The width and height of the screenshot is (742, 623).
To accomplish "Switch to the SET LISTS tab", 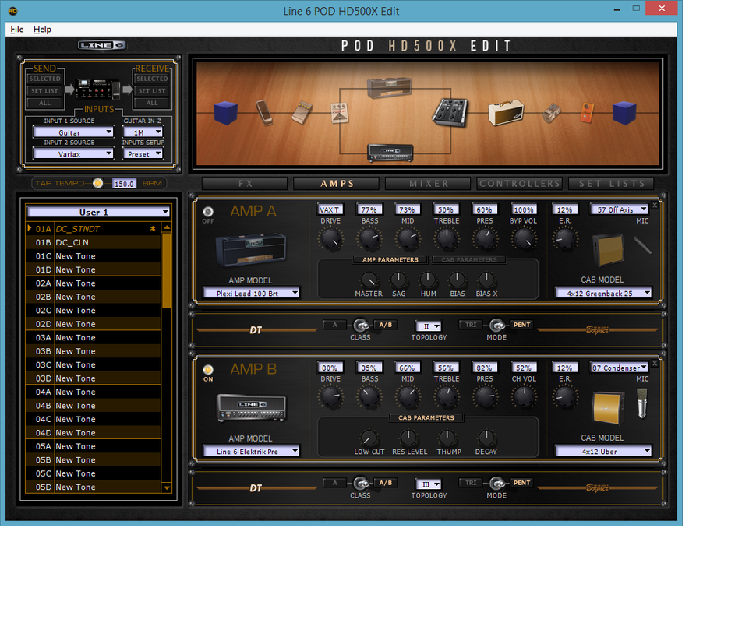I will pyautogui.click(x=611, y=184).
